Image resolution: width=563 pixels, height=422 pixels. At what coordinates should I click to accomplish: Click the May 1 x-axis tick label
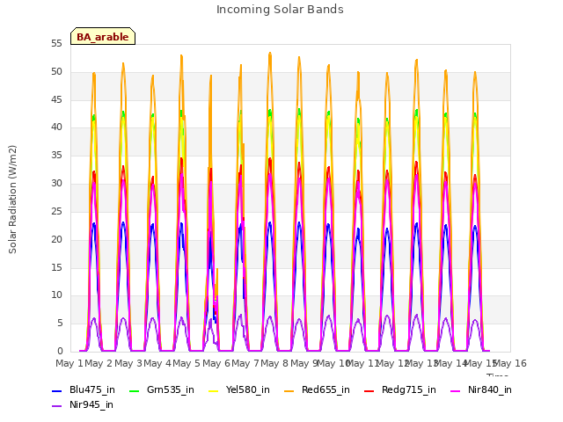coord(69,363)
